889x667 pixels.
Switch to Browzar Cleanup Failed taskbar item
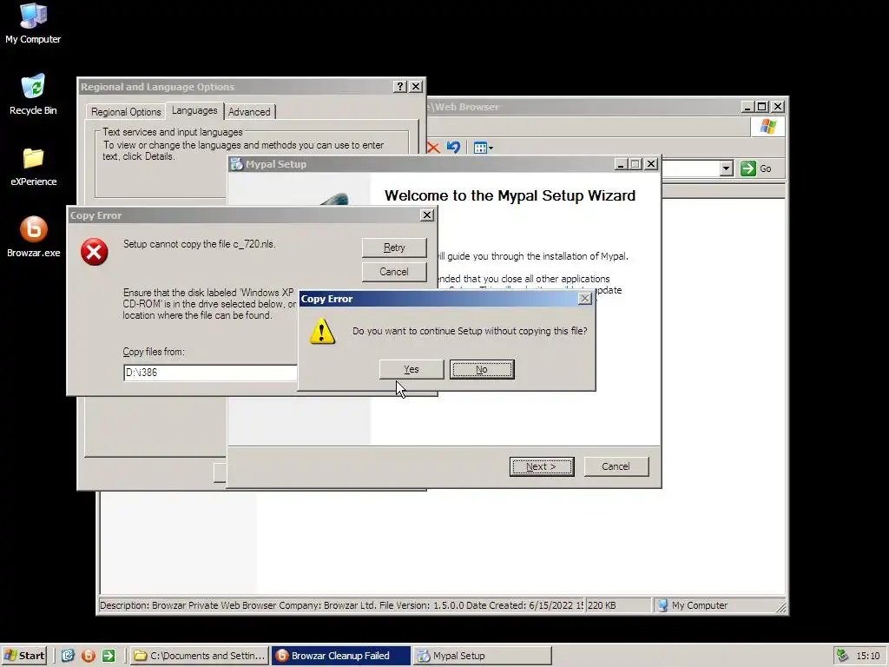pos(340,656)
